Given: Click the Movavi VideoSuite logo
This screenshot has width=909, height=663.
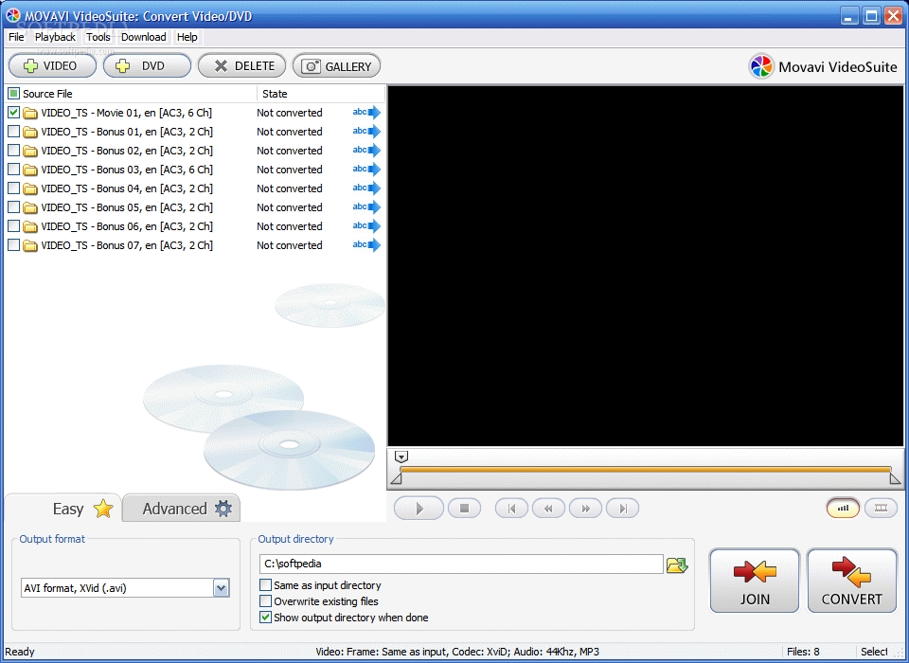Looking at the screenshot, I should pos(823,66).
